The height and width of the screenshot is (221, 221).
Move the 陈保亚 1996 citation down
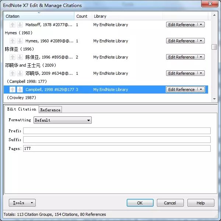click(x=20, y=57)
